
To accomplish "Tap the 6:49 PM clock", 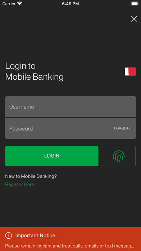I will [70, 4].
